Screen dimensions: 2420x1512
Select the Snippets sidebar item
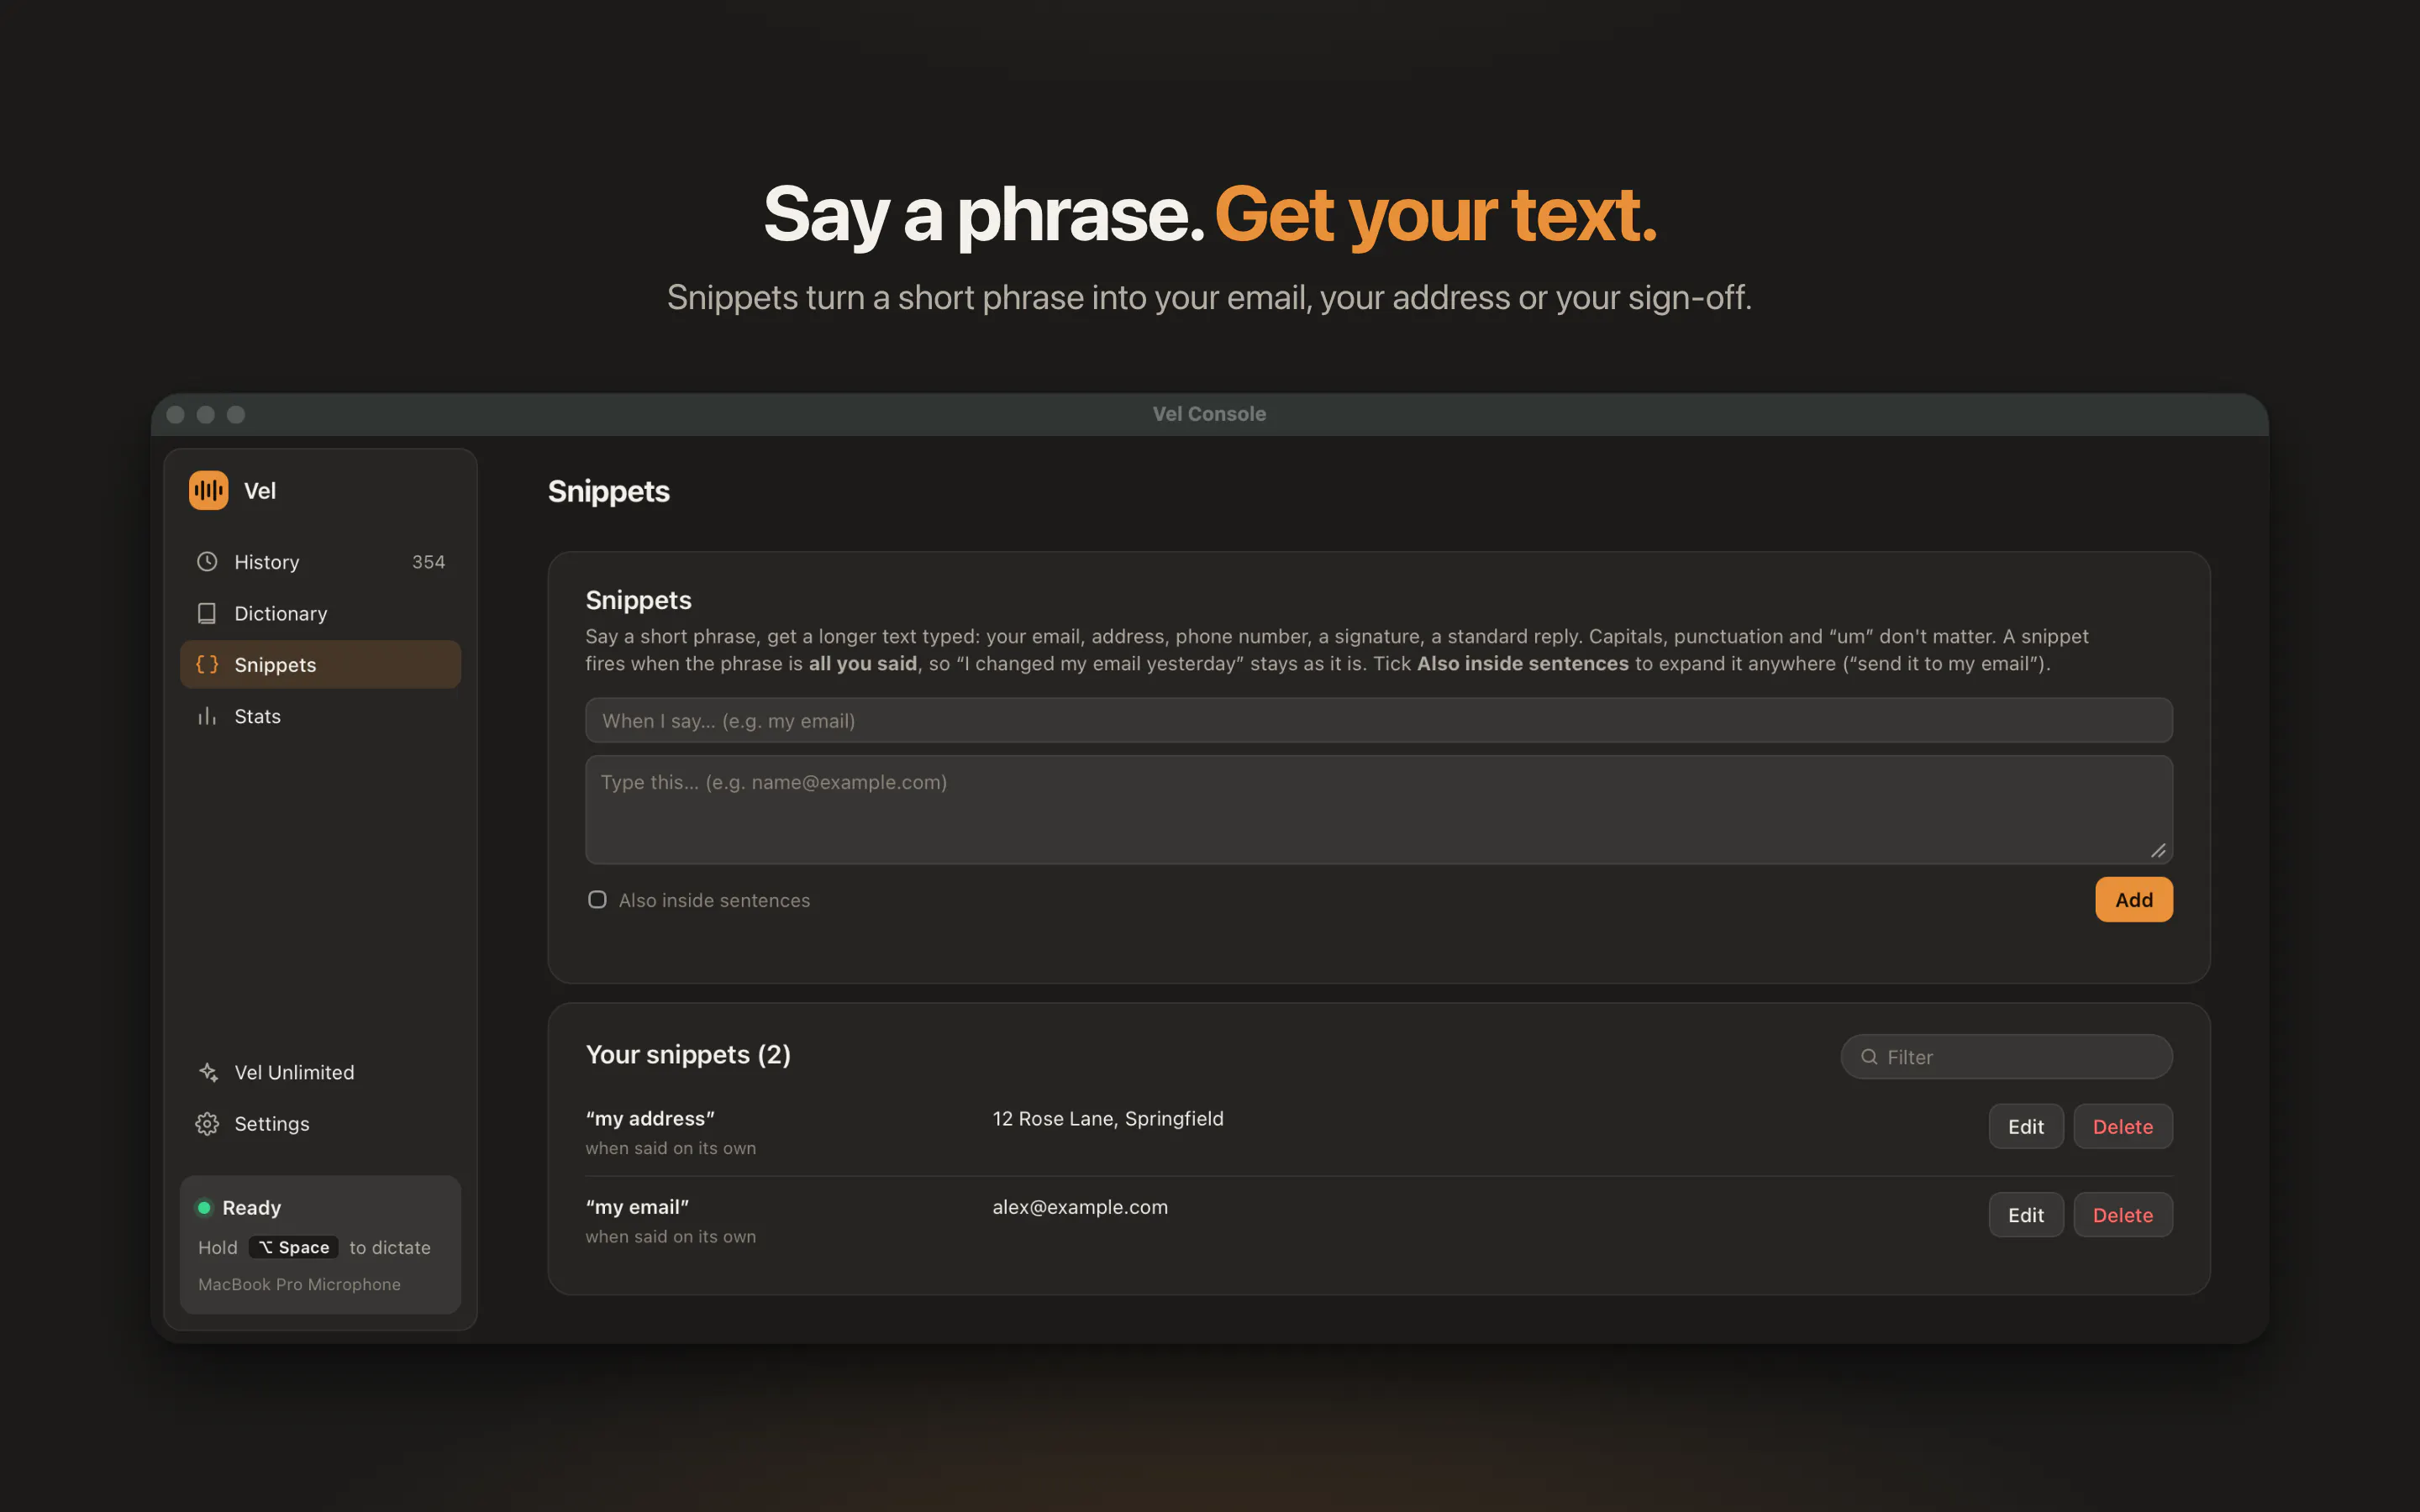pyautogui.click(x=320, y=664)
